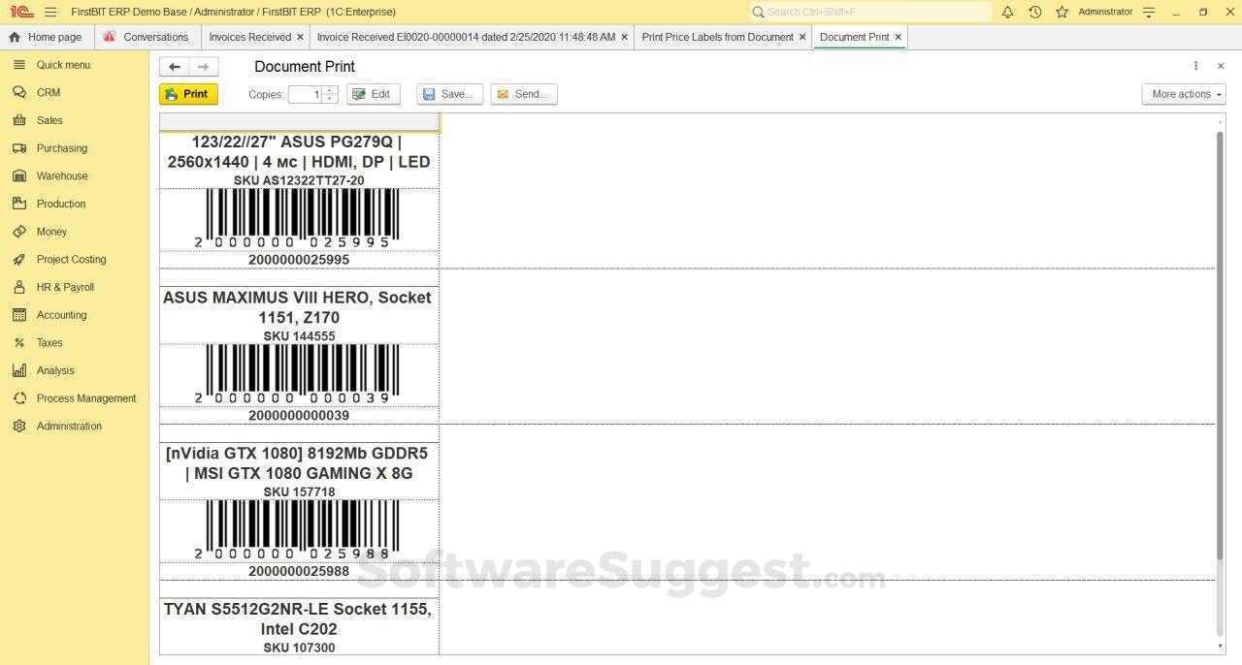Select the ASUS PG279Q label title

299,151
